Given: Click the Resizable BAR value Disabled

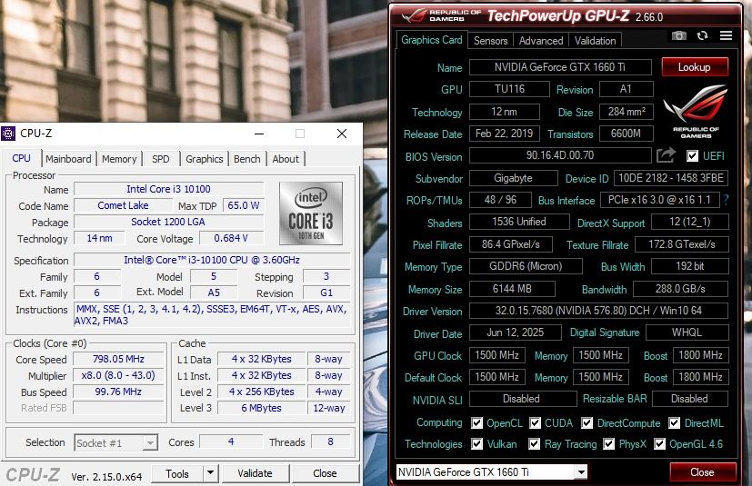Looking at the screenshot, I should (x=689, y=399).
